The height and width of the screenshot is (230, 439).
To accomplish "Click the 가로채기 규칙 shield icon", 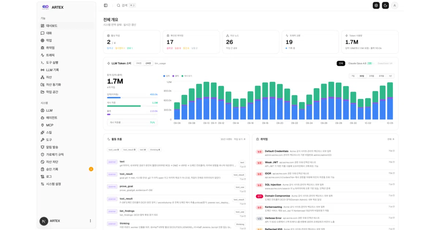I will [x=42, y=154].
